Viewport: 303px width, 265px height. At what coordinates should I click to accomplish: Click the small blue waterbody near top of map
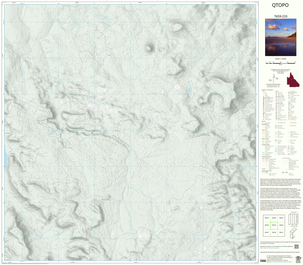click(105, 17)
